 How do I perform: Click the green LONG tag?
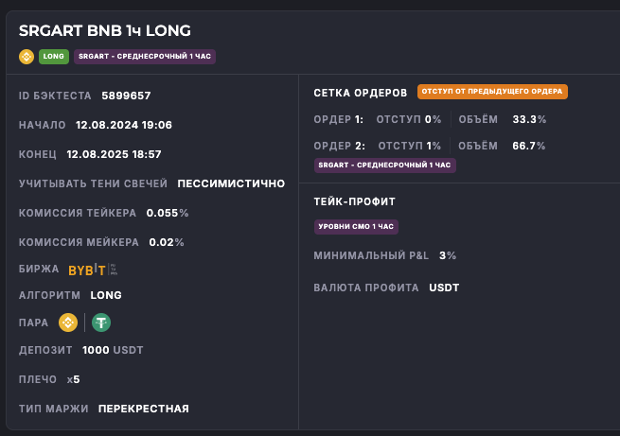click(x=54, y=57)
